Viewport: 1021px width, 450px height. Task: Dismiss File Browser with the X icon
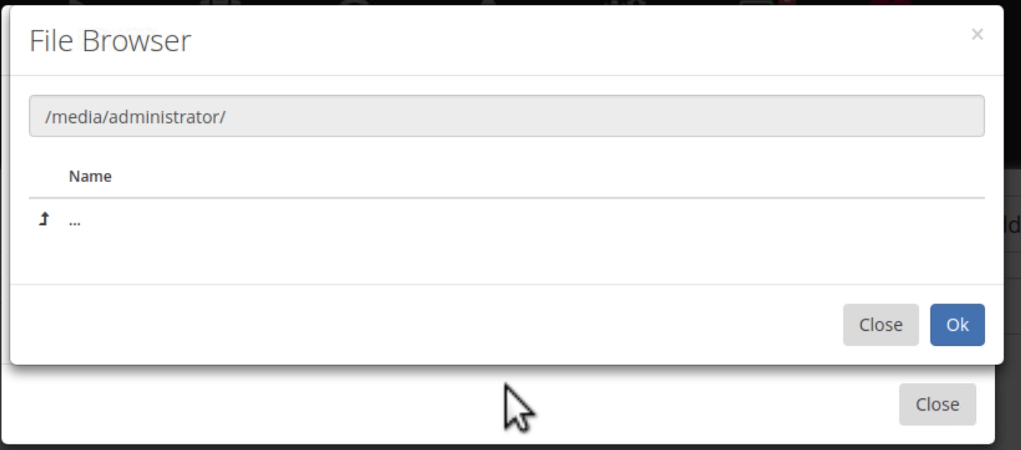pyautogui.click(x=977, y=34)
